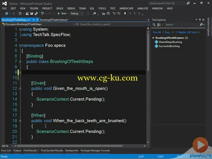Screen dimensions: 212x159
Task: Collapse the Given_the_mouth_is_open method outline toggle
Action: [20, 88]
